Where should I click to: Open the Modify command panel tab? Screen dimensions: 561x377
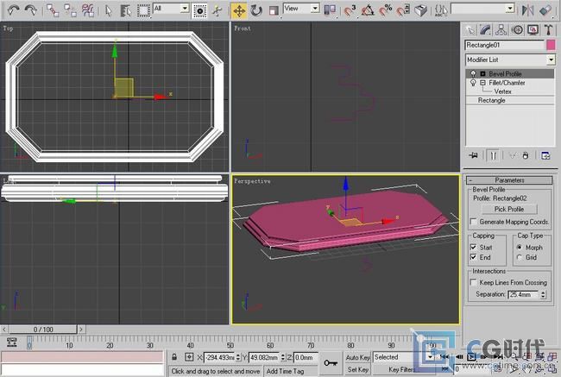click(x=486, y=30)
